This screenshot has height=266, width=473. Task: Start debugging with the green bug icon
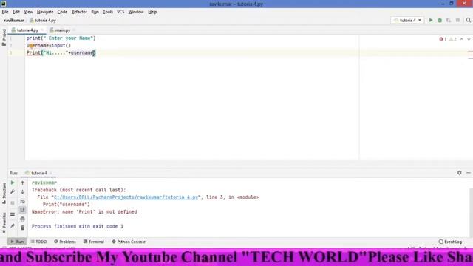[x=440, y=20]
